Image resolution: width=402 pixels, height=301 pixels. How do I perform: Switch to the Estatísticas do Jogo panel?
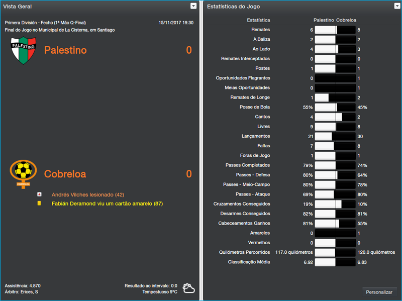click(234, 6)
